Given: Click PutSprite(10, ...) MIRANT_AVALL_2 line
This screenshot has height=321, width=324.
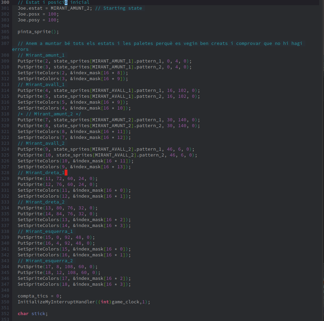Looking at the screenshot, I should pos(108,155).
